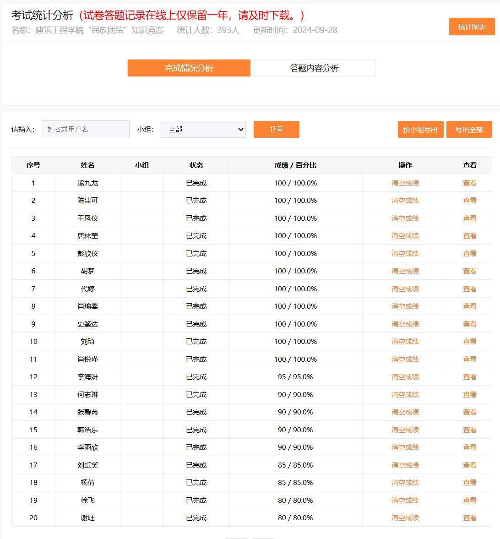
Task: Switch to the 完成情况分析 tab
Action: point(189,68)
